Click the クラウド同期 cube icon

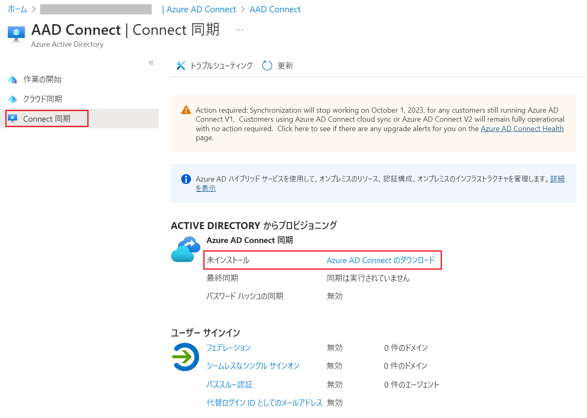click(13, 99)
